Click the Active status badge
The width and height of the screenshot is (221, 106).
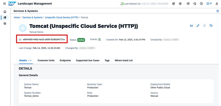tap(81, 40)
